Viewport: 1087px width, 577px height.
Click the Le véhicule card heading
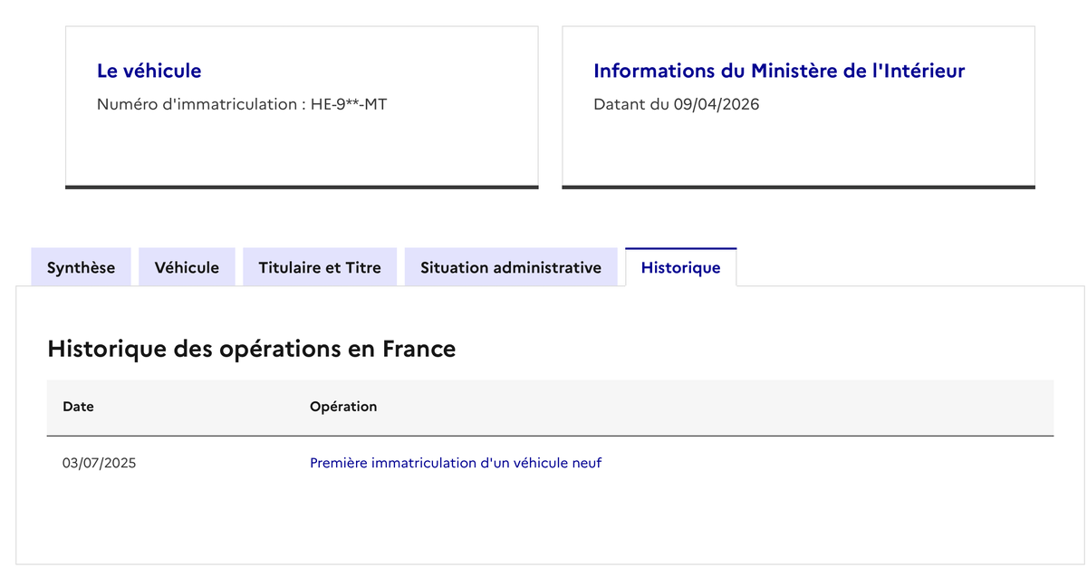point(149,71)
